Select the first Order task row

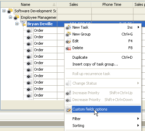[39, 30]
